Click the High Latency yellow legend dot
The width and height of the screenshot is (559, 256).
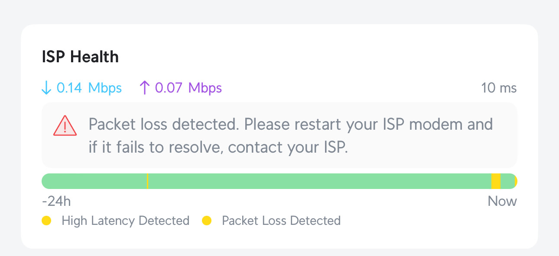click(x=46, y=221)
